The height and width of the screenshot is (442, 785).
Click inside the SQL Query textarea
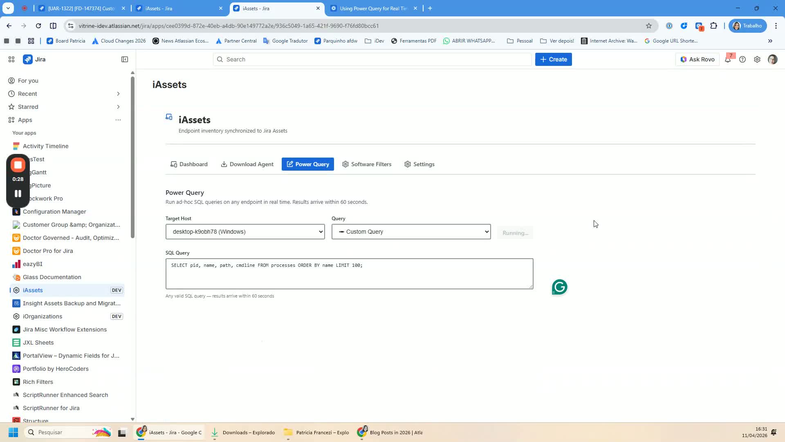click(x=350, y=274)
